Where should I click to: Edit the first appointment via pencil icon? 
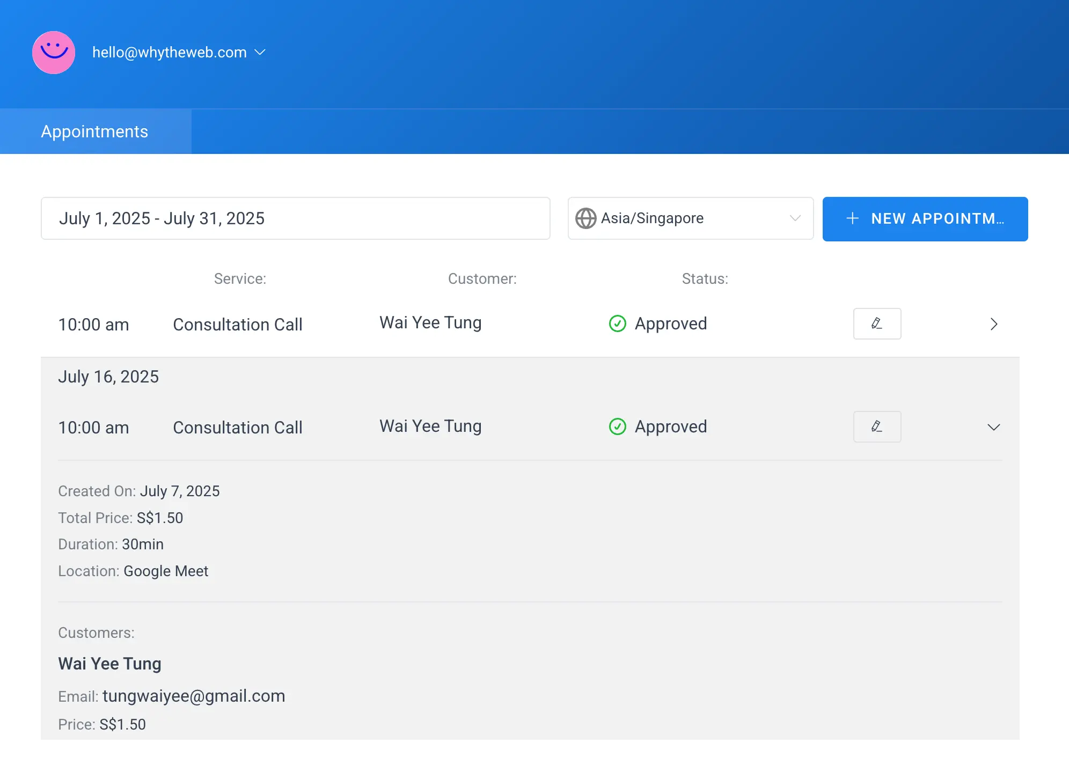click(877, 323)
